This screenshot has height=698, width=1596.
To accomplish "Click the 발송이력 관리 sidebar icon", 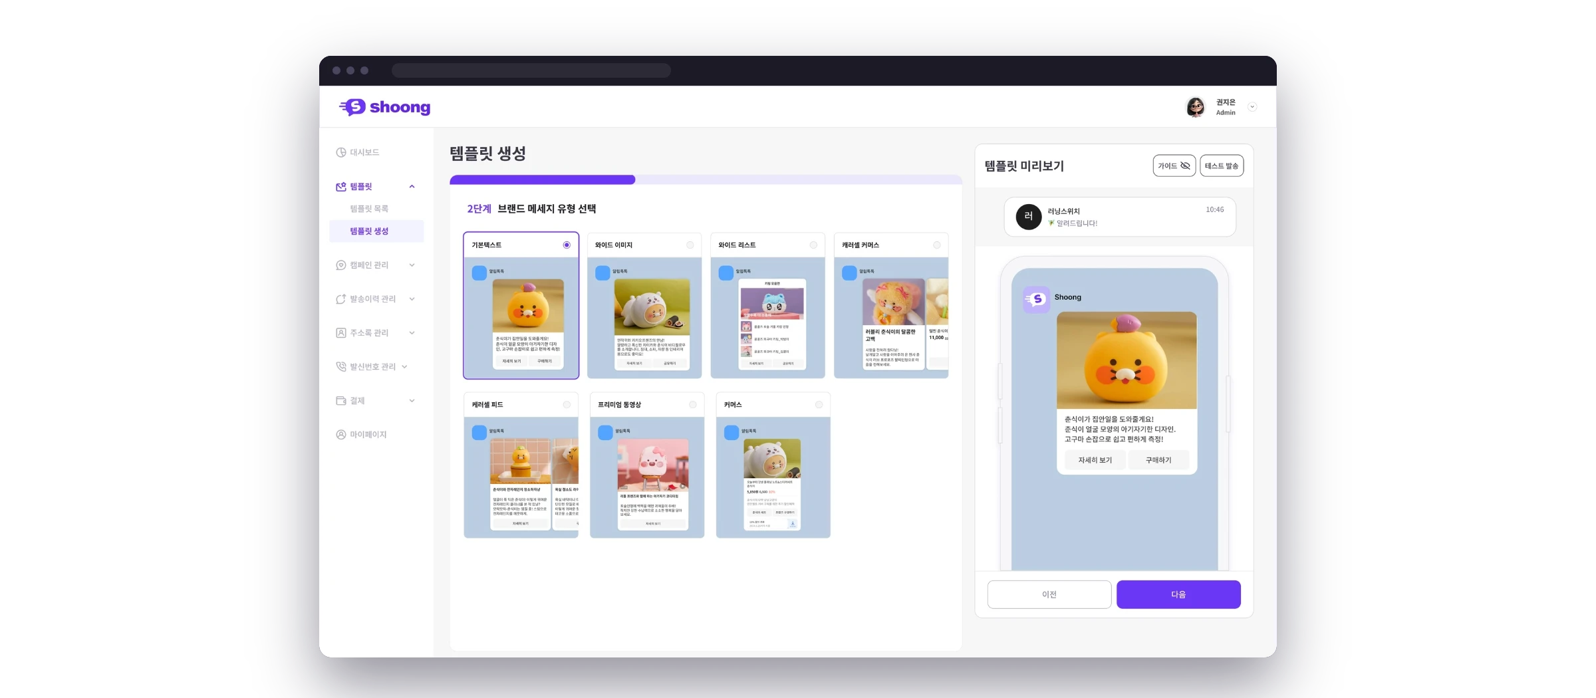I will pos(341,299).
